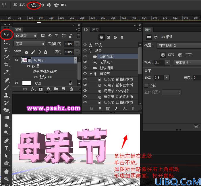Select the Custom Shape tool

tap(6, 163)
